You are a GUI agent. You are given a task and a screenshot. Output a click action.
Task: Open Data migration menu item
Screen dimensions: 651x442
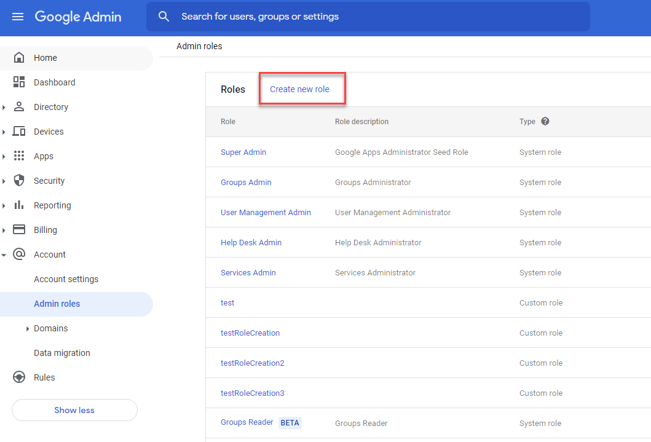coord(61,353)
